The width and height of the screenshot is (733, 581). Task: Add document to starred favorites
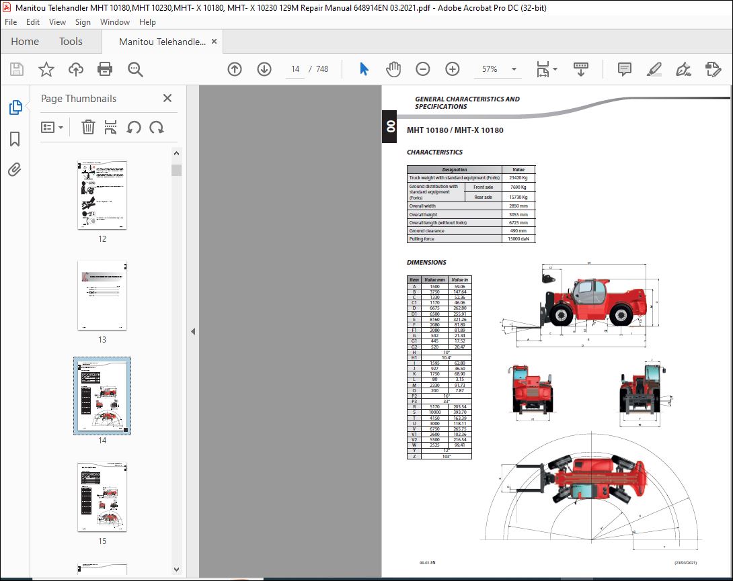point(46,69)
